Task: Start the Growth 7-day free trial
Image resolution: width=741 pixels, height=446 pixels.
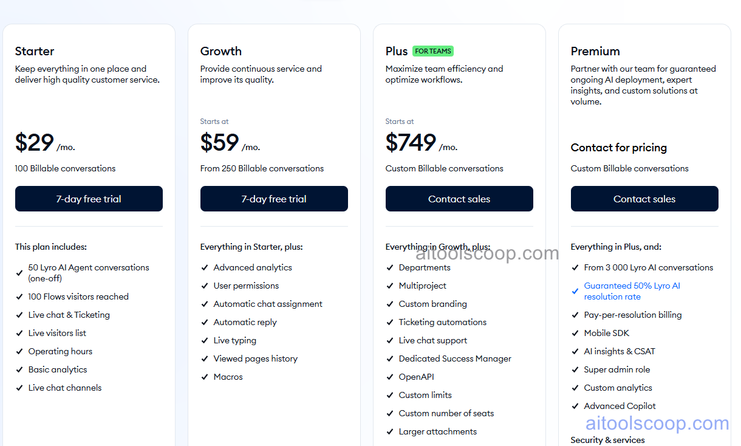Action: (x=274, y=199)
